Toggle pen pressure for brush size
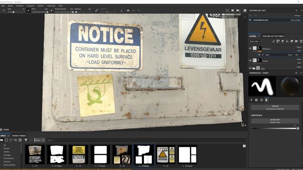The height and width of the screenshot is (170, 303). point(28,10)
